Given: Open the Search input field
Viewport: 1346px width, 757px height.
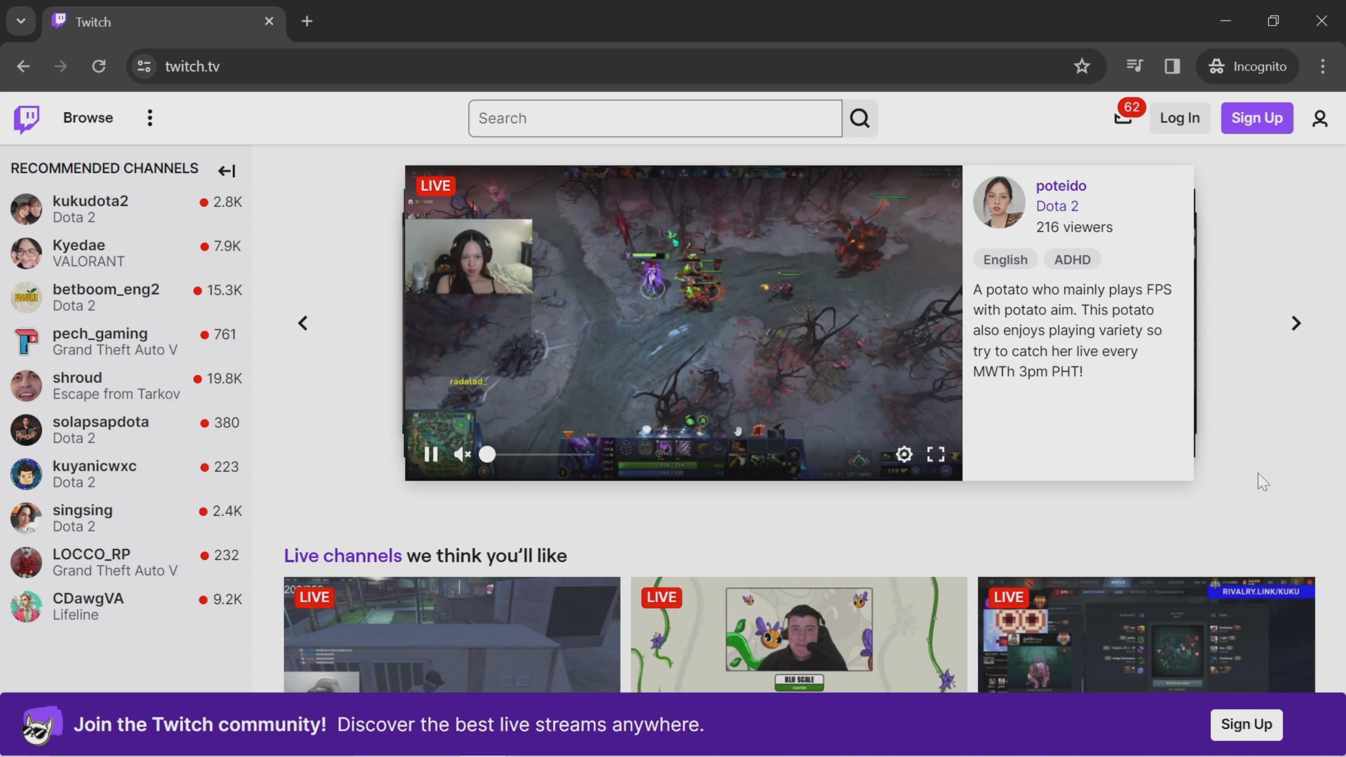Looking at the screenshot, I should point(654,117).
